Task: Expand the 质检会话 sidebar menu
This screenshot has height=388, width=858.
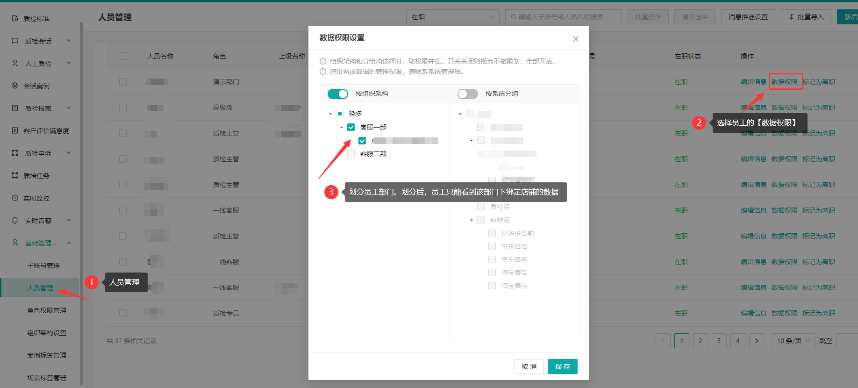Action: click(69, 41)
